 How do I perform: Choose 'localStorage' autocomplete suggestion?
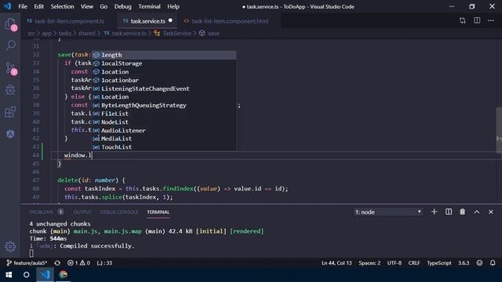tap(164, 63)
